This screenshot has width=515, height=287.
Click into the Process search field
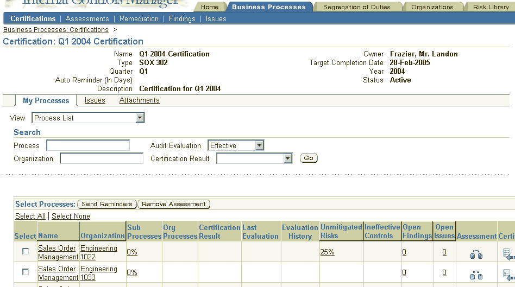point(88,145)
